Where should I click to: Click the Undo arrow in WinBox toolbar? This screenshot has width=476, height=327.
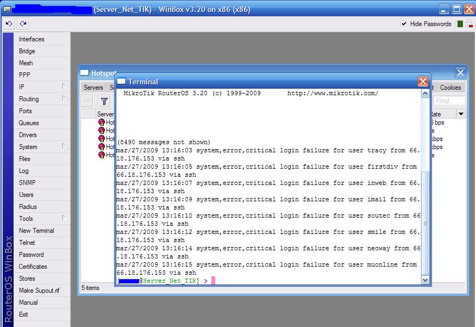coord(9,24)
